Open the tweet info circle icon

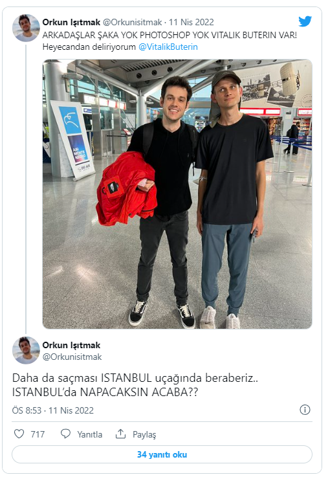[305, 410]
